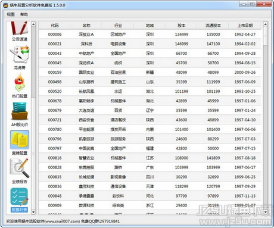Click the stock table scroll up arrow
The height and width of the screenshot is (228, 274).
point(265,24)
